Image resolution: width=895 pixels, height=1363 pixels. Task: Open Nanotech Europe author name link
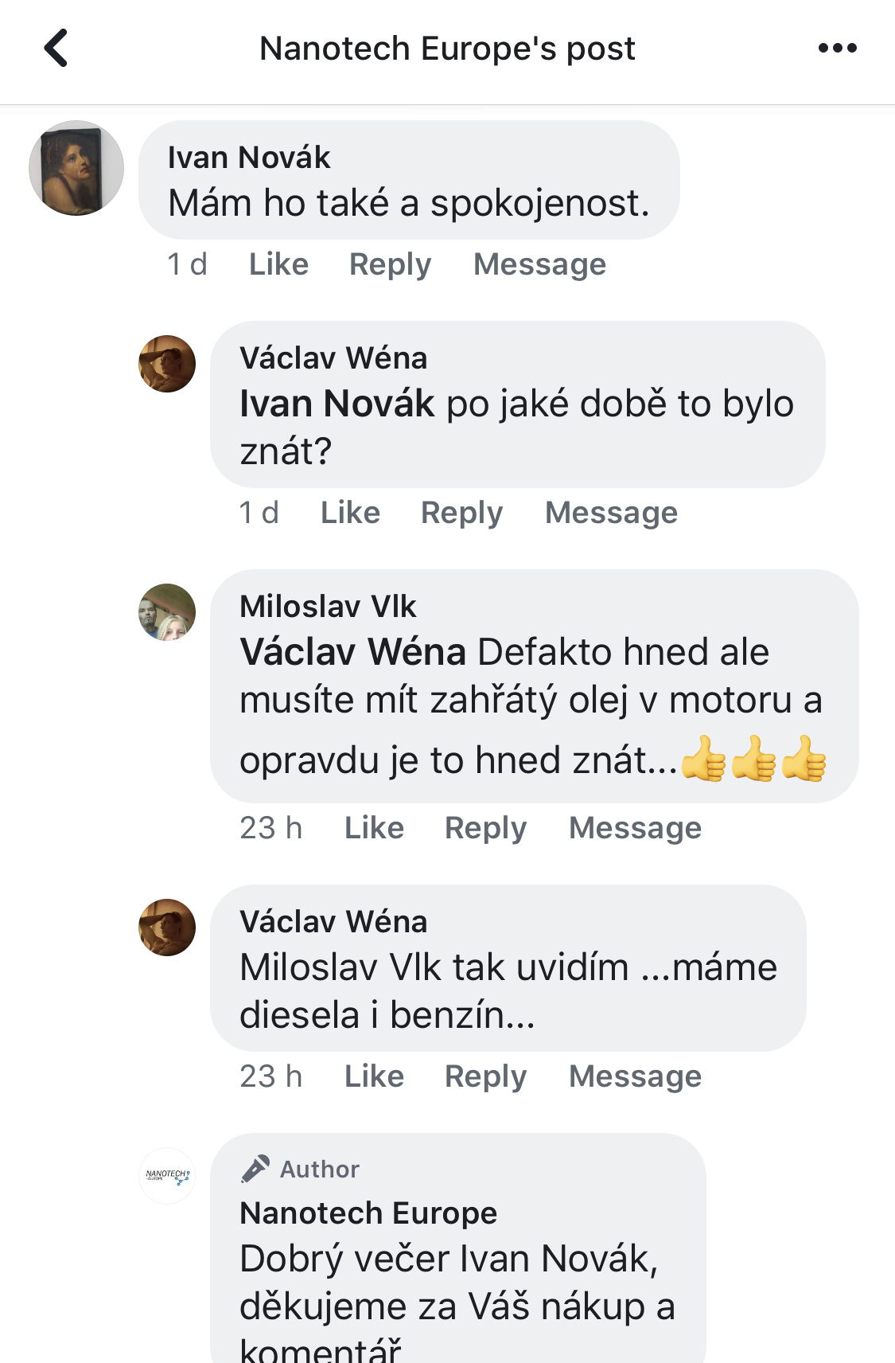368,1213
